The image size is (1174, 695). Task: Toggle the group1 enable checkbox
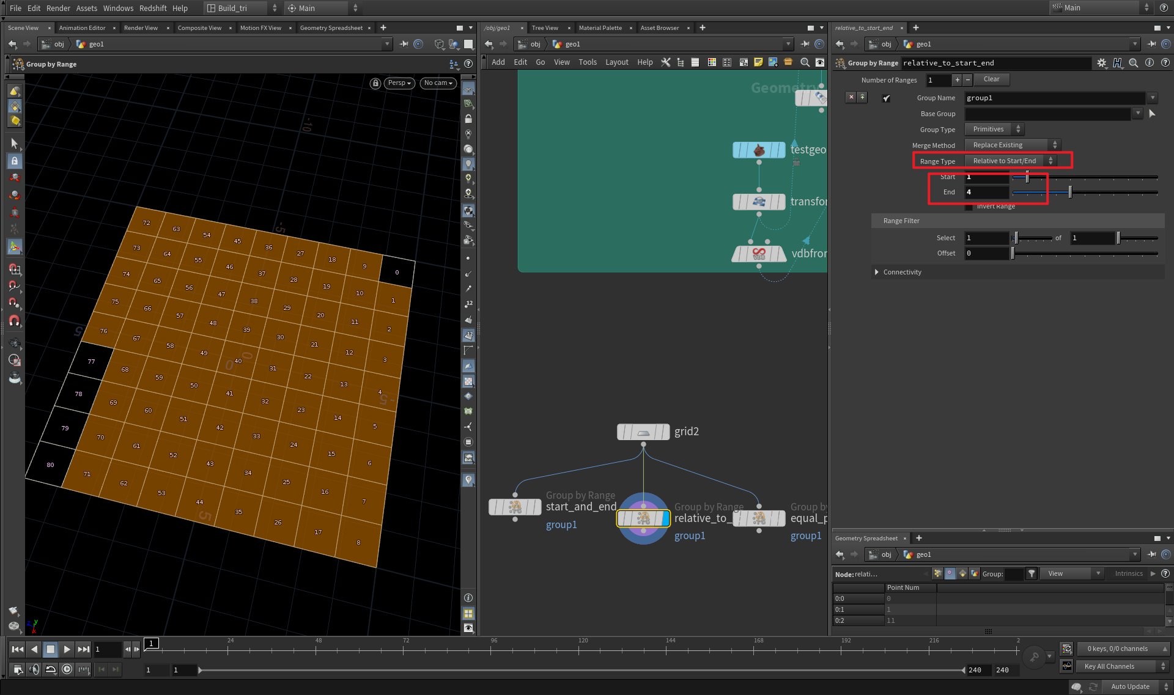pyautogui.click(x=886, y=98)
